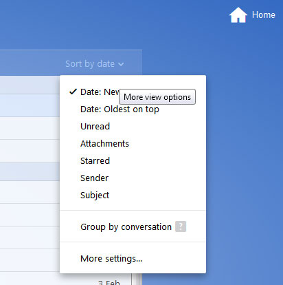This screenshot has height=285, width=283.
Task: Sort messages by Sender
Action: (133, 178)
